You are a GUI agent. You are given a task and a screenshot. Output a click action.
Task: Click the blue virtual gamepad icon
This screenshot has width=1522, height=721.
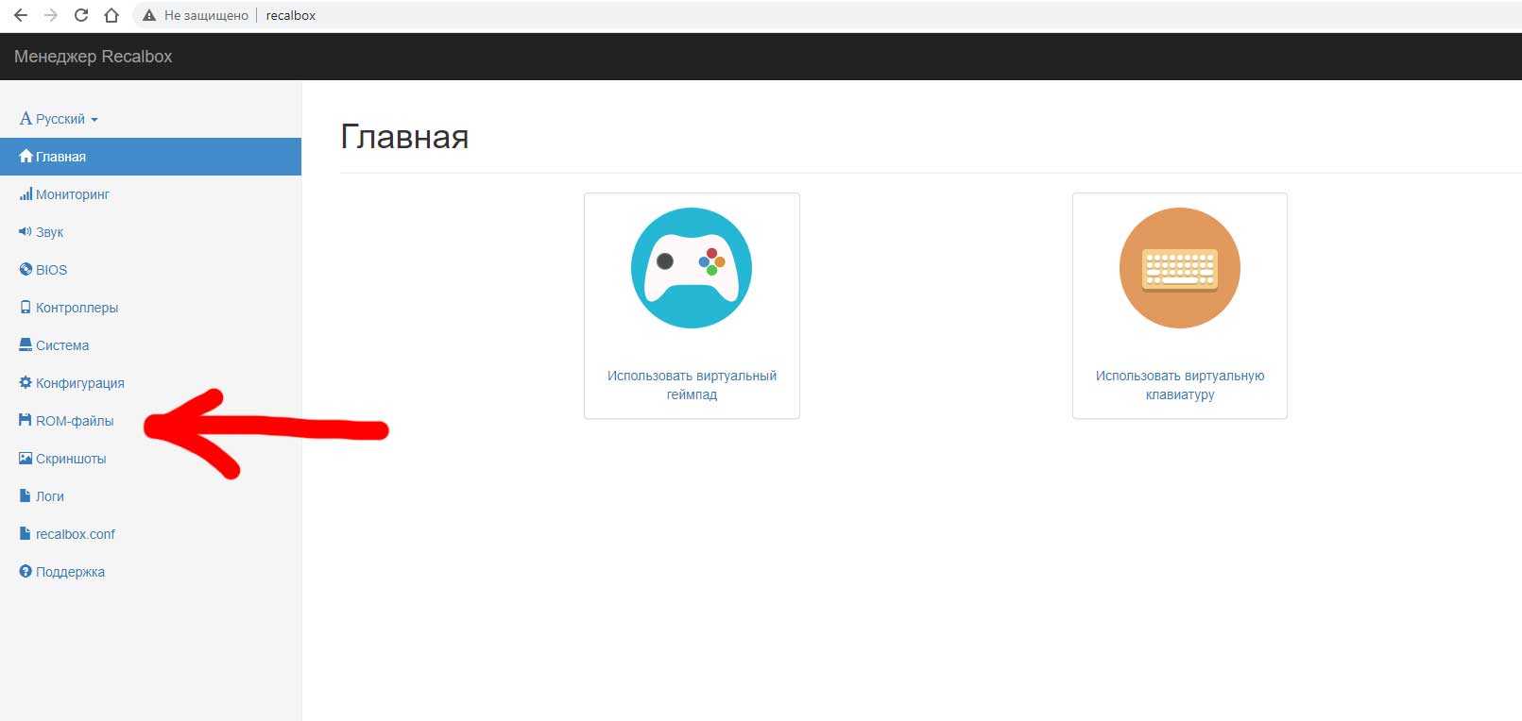click(x=691, y=268)
